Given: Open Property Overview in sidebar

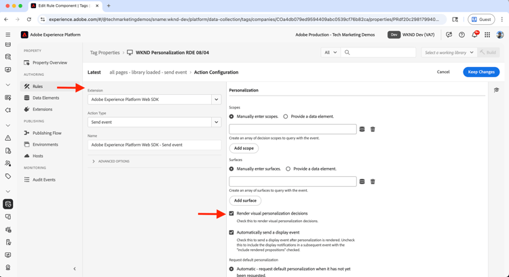Looking at the screenshot, I should click(50, 62).
